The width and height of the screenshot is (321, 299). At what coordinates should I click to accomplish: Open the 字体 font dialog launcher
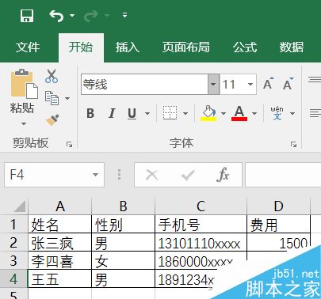[x=293, y=144]
